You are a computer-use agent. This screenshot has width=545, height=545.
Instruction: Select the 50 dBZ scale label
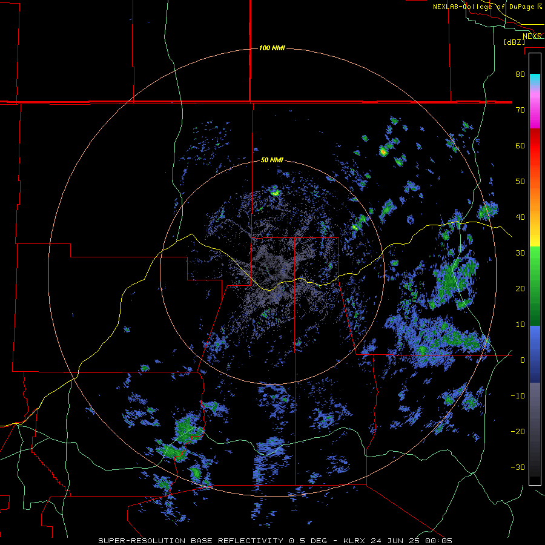pos(520,182)
